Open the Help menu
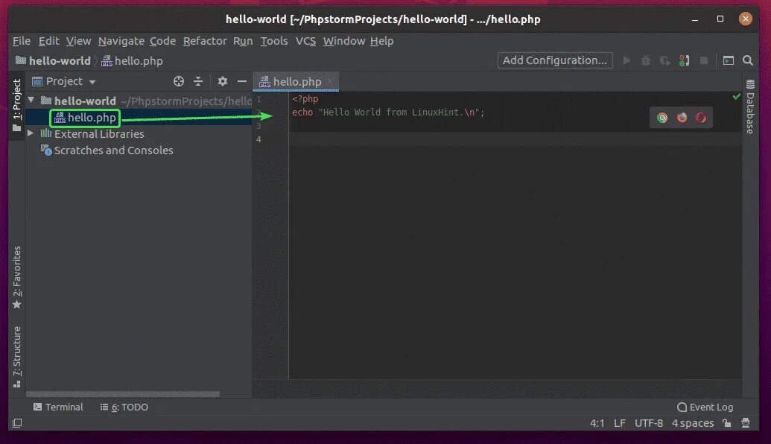Image resolution: width=771 pixels, height=444 pixels. (381, 41)
